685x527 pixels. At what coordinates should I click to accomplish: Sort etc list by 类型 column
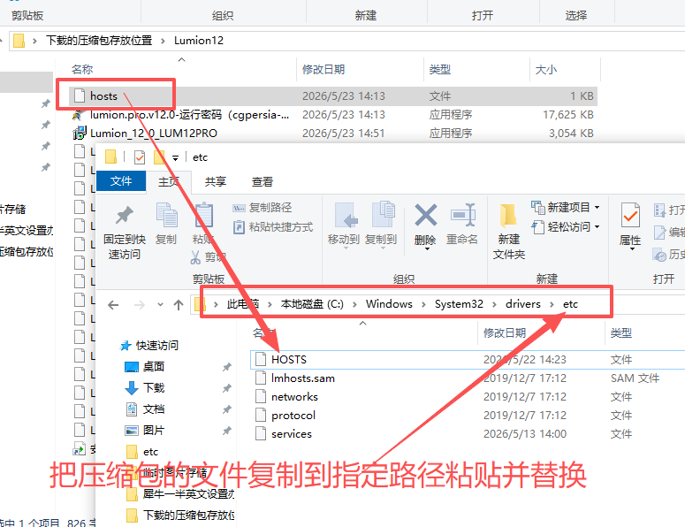620,333
